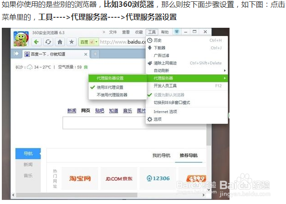The width and height of the screenshot is (286, 204).
Task: Open the 4399 site tile
Action: (x=192, y=178)
